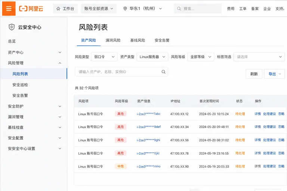
Task: Click timestamp 2024-05-19 23:16:55
Action: click(214, 153)
